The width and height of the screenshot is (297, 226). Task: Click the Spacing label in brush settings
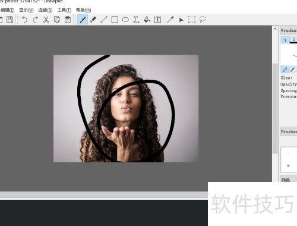pos(289,90)
